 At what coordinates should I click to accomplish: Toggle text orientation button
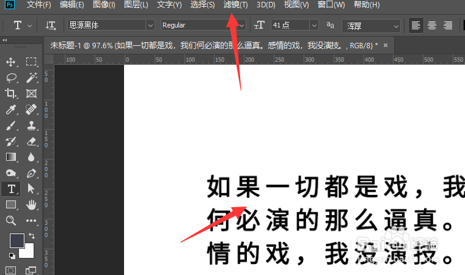click(51, 26)
